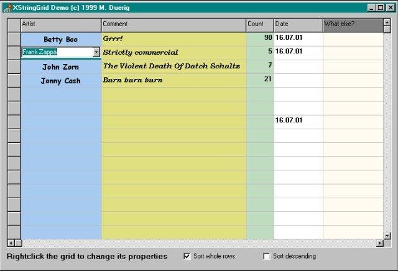Click the vertical scrollbar thumb
Viewport: 398px width, 271px height.
pyautogui.click(x=387, y=29)
